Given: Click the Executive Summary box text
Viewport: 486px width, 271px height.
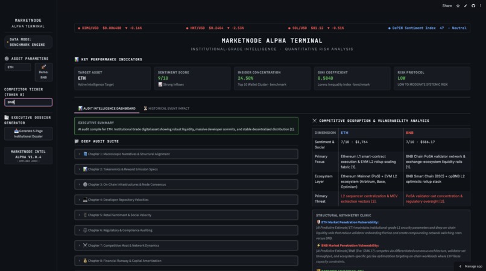Looking at the screenshot, I should 186,129.
